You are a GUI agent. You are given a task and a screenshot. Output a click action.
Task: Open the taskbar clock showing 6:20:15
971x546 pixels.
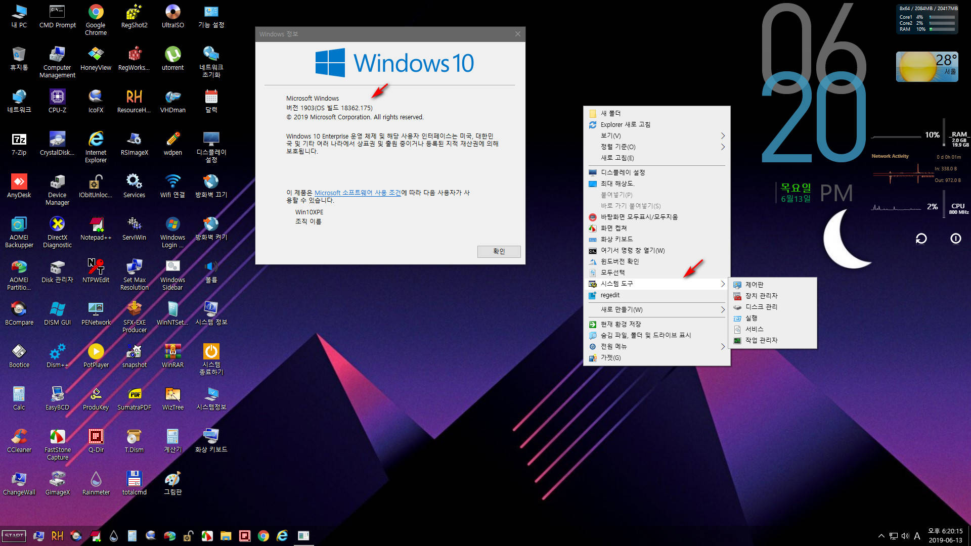click(945, 535)
